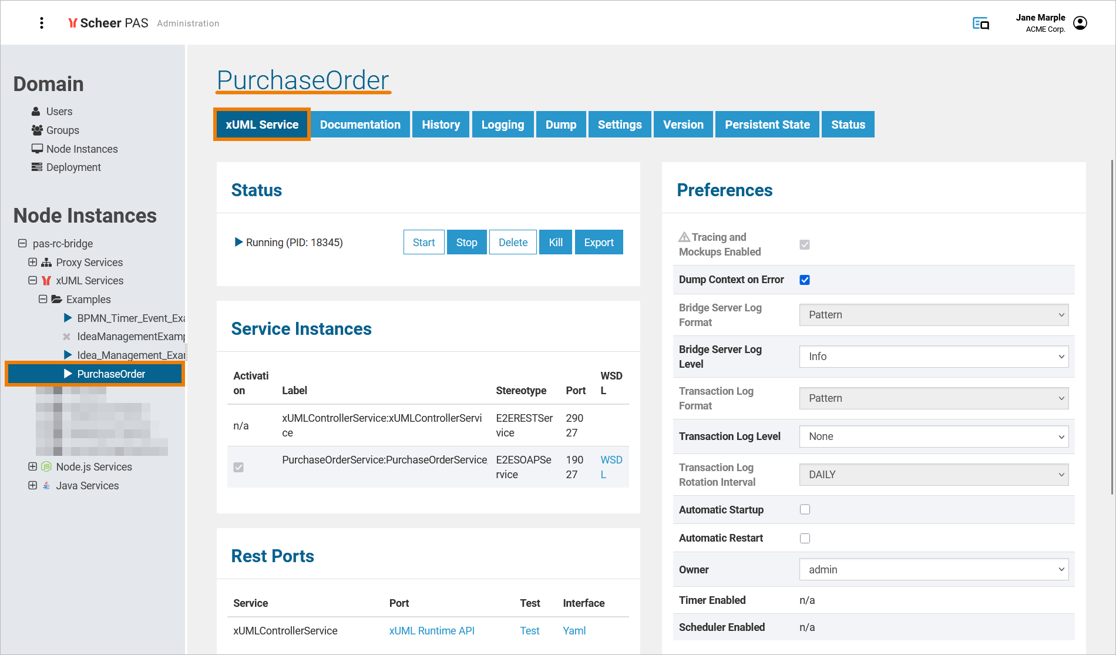Open the Bridge Server Log Level dropdown
The width and height of the screenshot is (1116, 655).
pos(933,357)
